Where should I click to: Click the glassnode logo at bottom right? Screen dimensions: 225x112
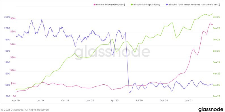click(x=211, y=109)
